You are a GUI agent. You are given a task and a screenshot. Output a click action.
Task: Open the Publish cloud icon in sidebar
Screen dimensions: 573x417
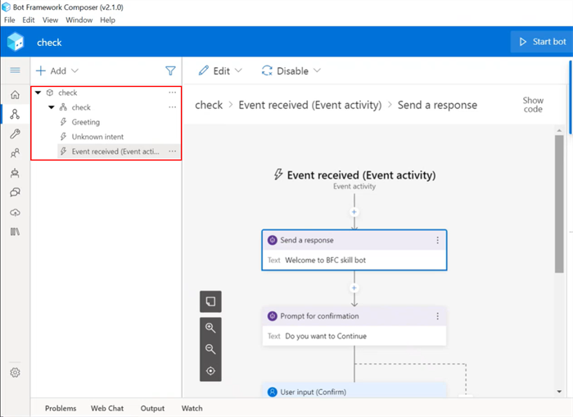coord(15,212)
